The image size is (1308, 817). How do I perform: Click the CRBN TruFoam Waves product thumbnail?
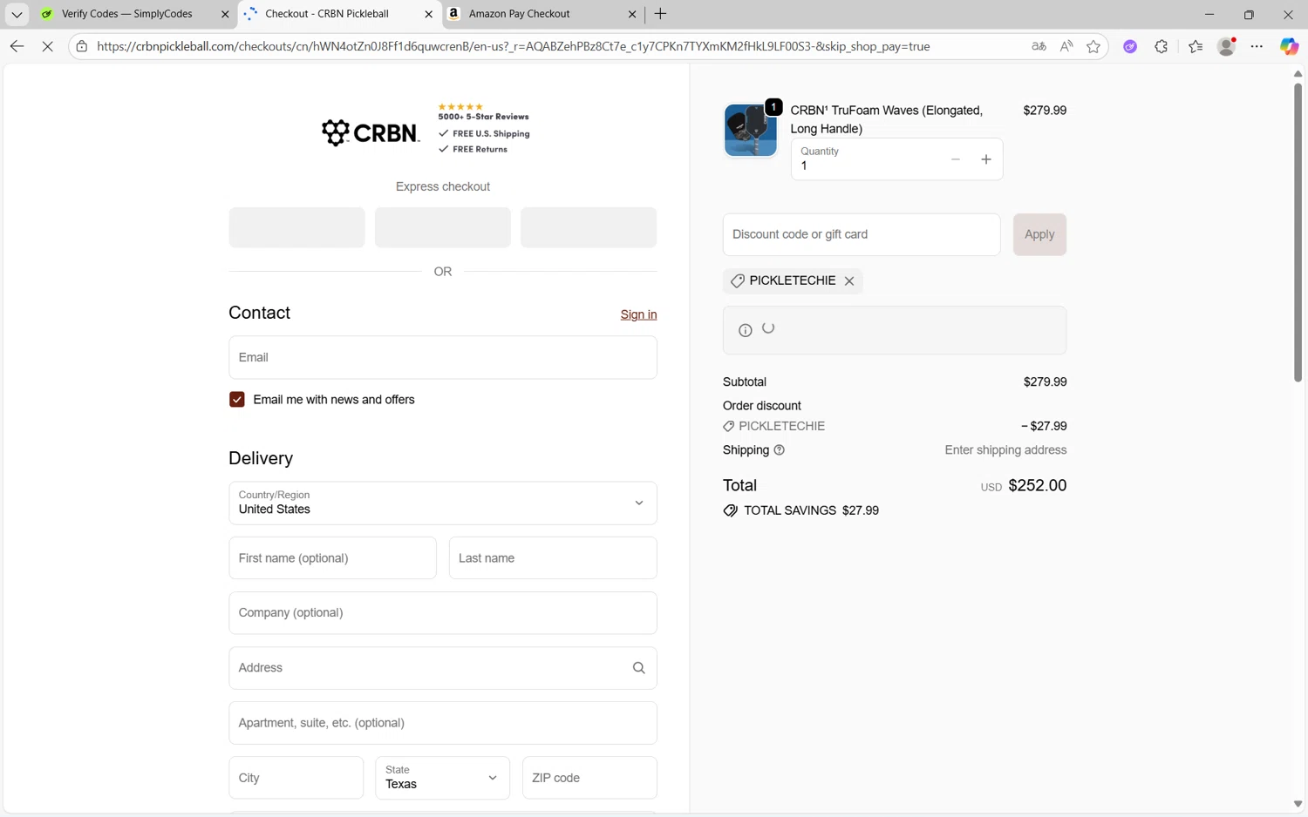tap(750, 130)
